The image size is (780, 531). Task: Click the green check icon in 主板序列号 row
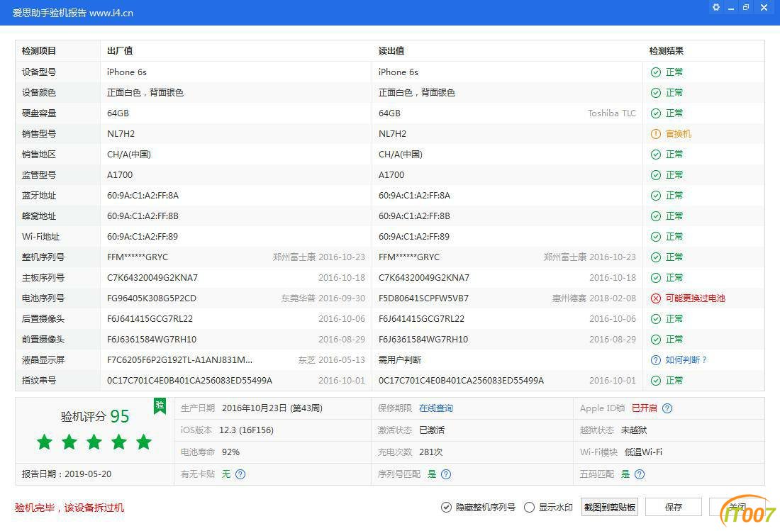point(656,278)
